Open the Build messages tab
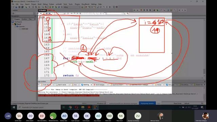The width and height of the screenshot is (217, 122). click(x=100, y=85)
